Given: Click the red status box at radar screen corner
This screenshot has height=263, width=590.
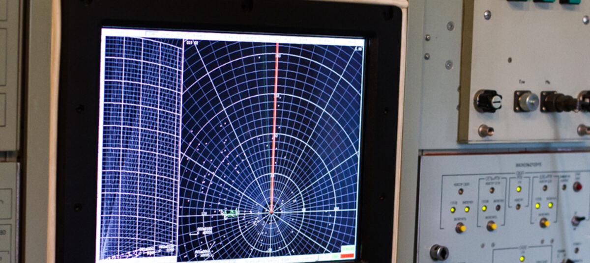Looking at the screenshot, I should pyautogui.click(x=347, y=256).
